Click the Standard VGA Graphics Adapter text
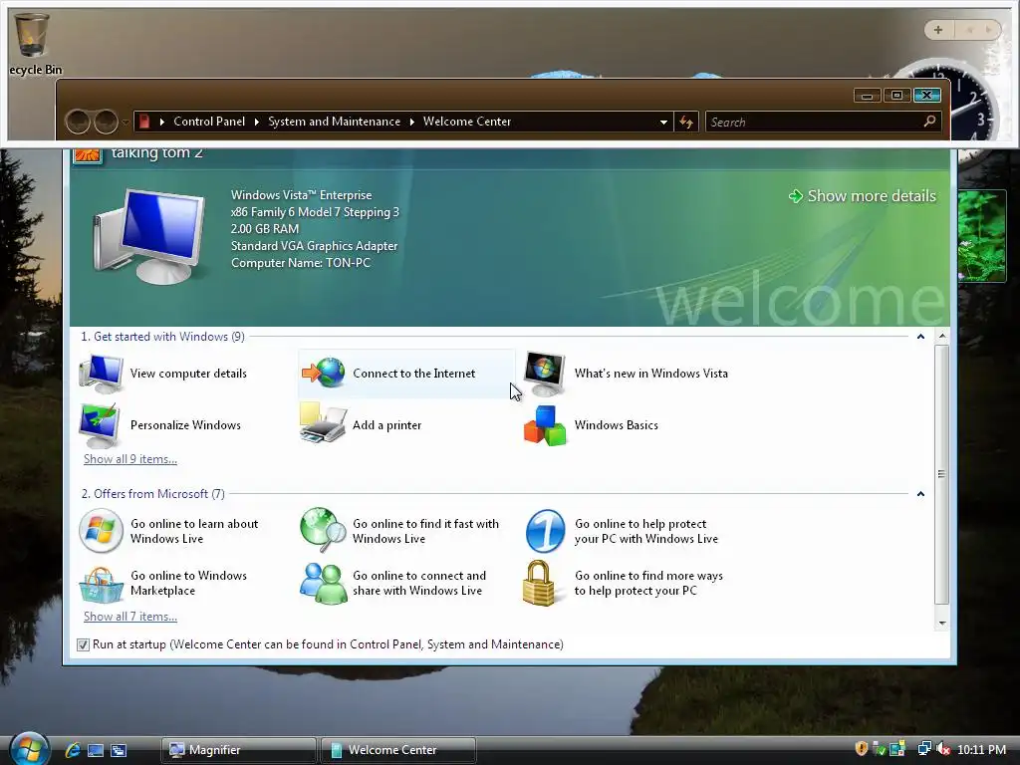Viewport: 1020px width, 765px height. tap(314, 246)
